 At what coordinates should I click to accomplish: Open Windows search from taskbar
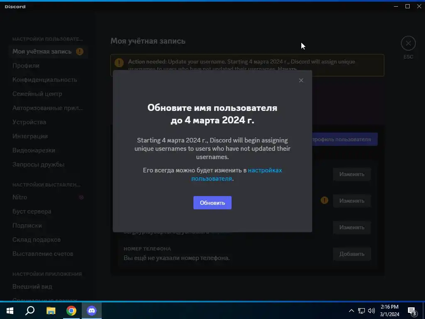30,311
